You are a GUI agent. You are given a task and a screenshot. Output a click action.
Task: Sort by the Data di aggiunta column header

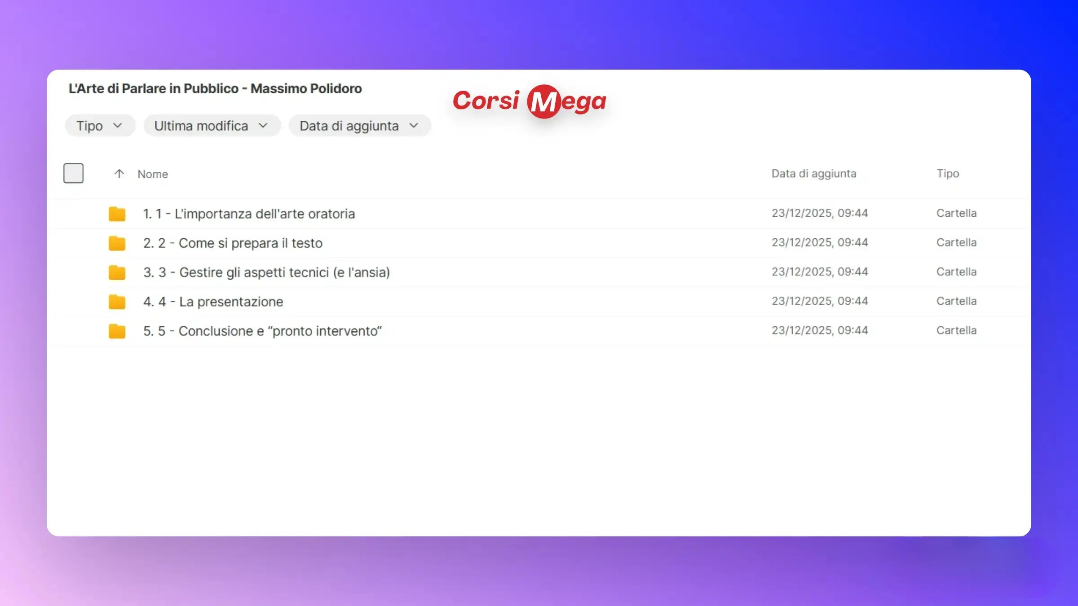point(813,174)
